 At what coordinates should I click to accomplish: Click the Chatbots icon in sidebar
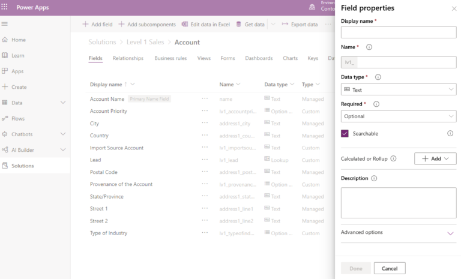pos(5,134)
